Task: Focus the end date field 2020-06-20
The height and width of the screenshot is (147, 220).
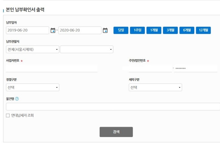Action: coord(80,30)
